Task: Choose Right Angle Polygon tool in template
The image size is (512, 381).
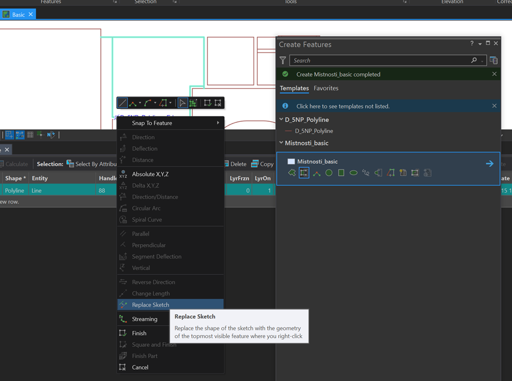Action: pyautogui.click(x=316, y=173)
